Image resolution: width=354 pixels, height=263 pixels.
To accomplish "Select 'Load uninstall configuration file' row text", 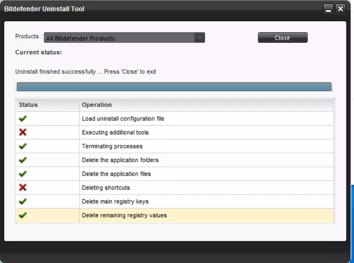I will click(123, 118).
